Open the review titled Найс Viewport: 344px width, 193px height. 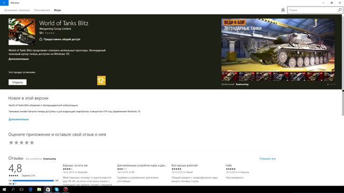(229, 166)
